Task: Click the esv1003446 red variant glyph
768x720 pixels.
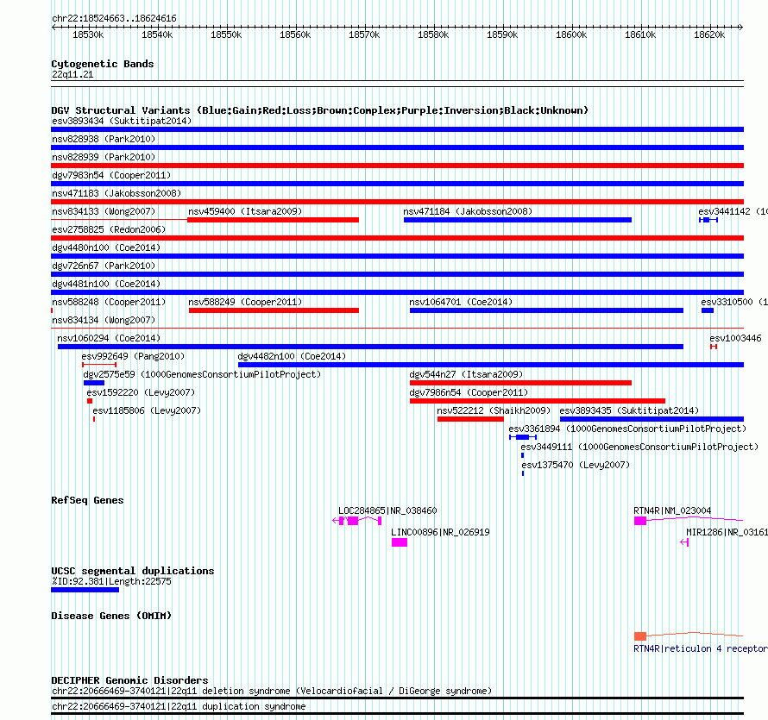Action: click(x=714, y=347)
